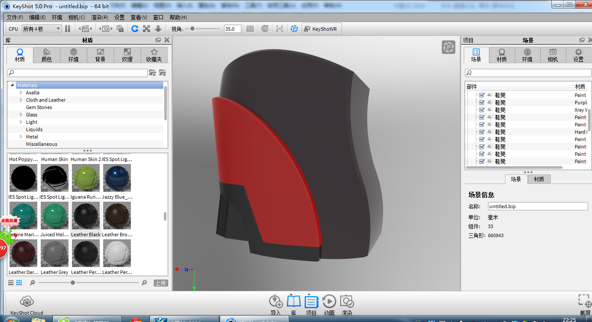
Task: Toggle checkbox of the Xray material part
Action: 481,110
